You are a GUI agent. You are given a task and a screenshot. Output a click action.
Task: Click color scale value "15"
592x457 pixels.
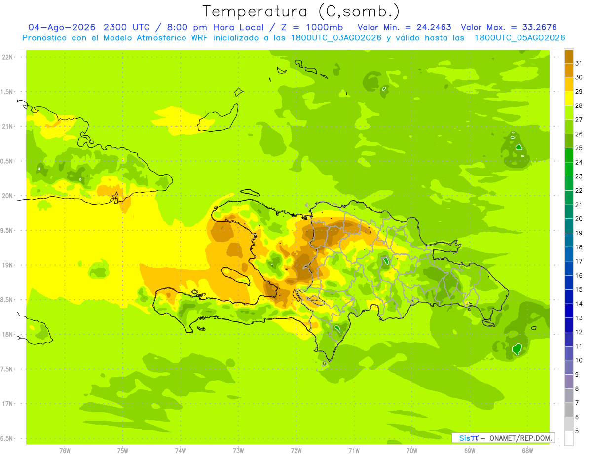point(579,289)
